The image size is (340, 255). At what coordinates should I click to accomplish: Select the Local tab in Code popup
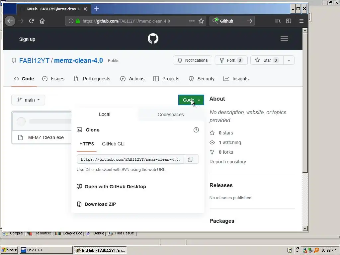coord(105,114)
